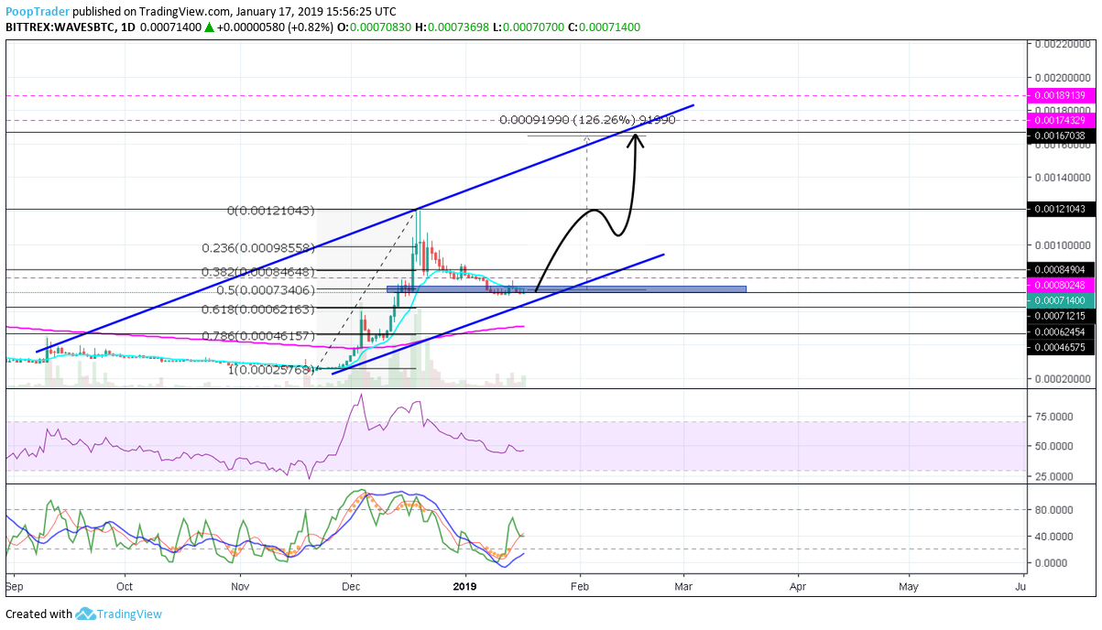Click the 2019 label on time axis
The image size is (1102, 630).
[465, 585]
